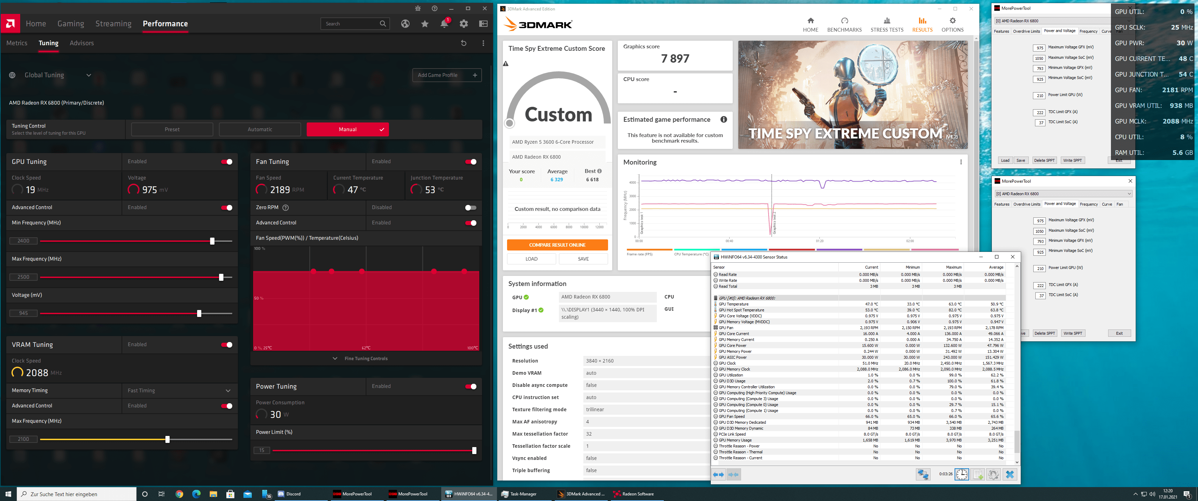Click the 3DMark SAVE button
Viewport: 1198px width, 501px height.
click(x=583, y=259)
